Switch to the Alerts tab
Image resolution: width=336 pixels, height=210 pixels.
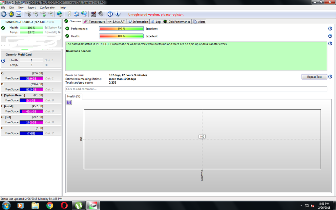click(x=199, y=22)
